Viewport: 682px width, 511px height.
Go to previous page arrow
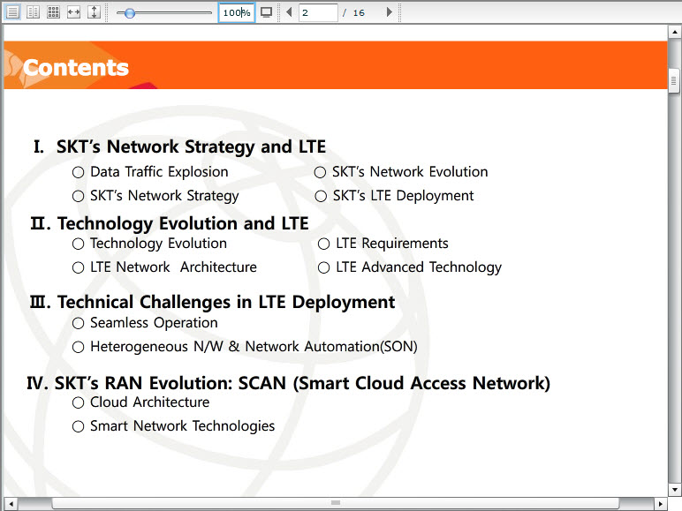pyautogui.click(x=289, y=12)
